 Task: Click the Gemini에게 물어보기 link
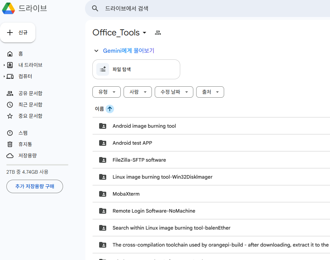pos(129,51)
